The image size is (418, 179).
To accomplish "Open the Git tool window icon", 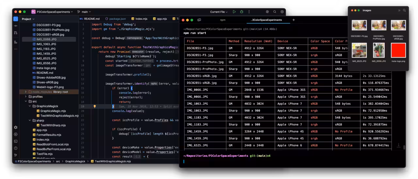I will pos(16,155).
